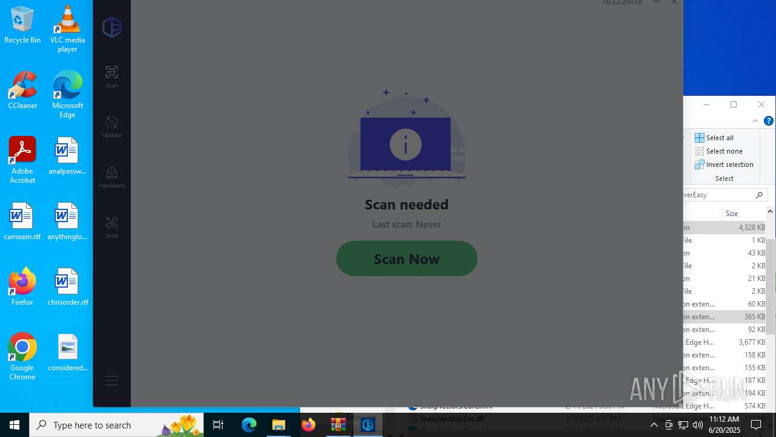Click the File Explorer search box

(x=725, y=195)
